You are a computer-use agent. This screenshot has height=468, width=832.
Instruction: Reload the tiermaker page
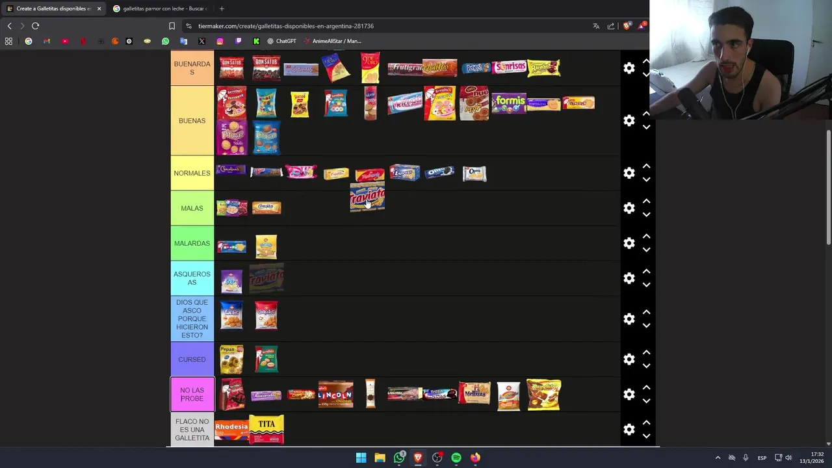click(x=35, y=26)
